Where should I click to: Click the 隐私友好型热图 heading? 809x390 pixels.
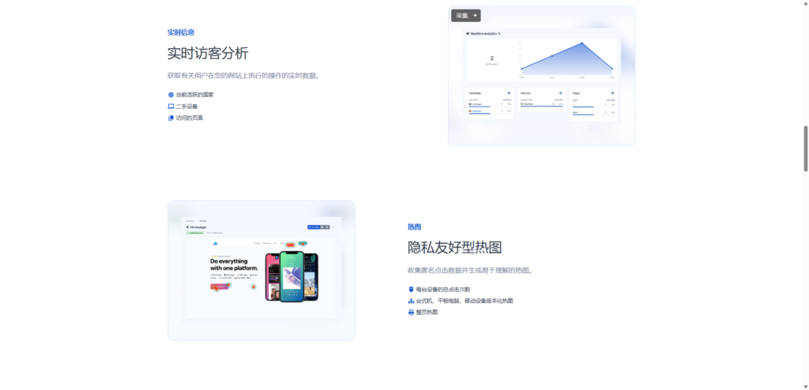pos(454,248)
